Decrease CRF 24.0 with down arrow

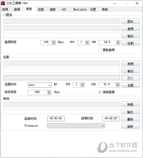click(x=118, y=43)
